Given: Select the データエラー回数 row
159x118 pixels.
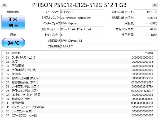Looking at the screenshot, I should point(78,111).
